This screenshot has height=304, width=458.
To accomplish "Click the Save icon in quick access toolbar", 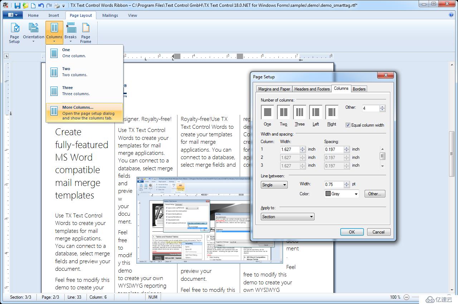I will (17, 6).
